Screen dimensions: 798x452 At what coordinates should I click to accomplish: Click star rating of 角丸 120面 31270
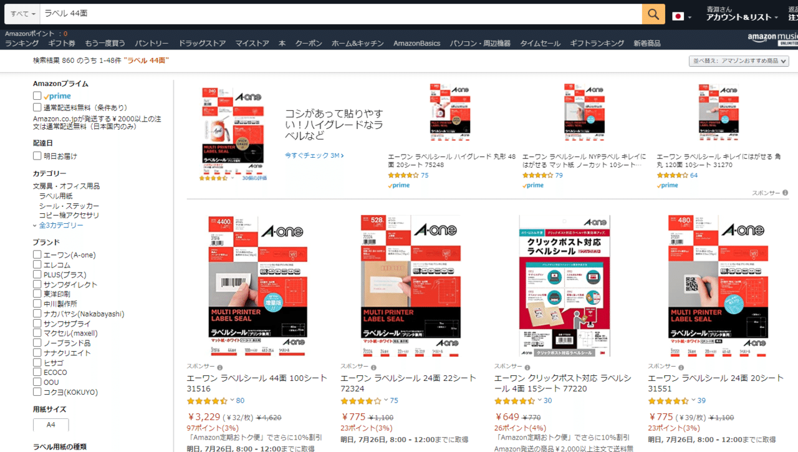pos(672,176)
